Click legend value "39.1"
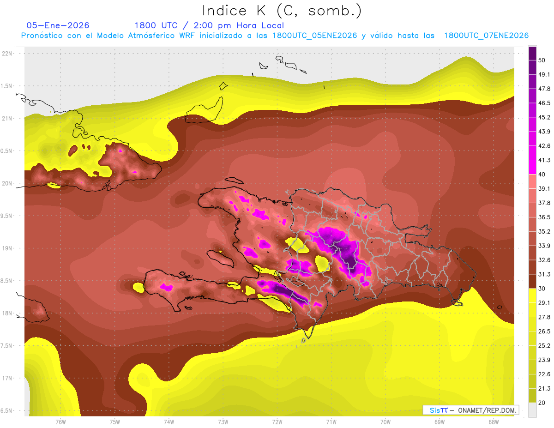The image size is (554, 428). pyautogui.click(x=544, y=189)
